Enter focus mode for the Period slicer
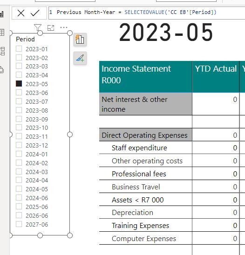This screenshot has height=255, width=245. click(51, 28)
